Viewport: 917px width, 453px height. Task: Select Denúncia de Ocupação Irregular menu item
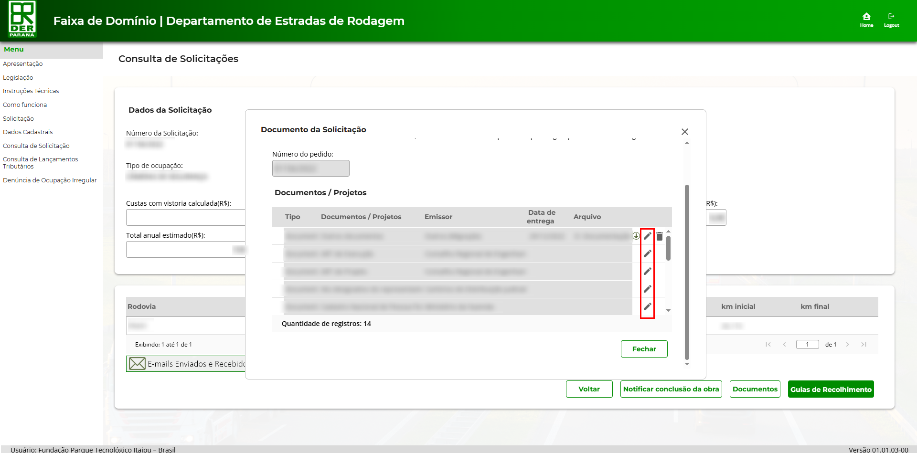50,180
